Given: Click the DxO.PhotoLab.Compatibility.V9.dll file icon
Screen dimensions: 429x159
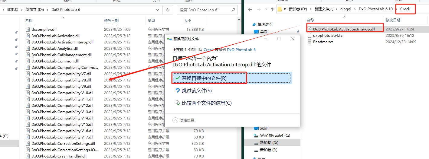Looking at the screenshot, I should [x=28, y=87].
